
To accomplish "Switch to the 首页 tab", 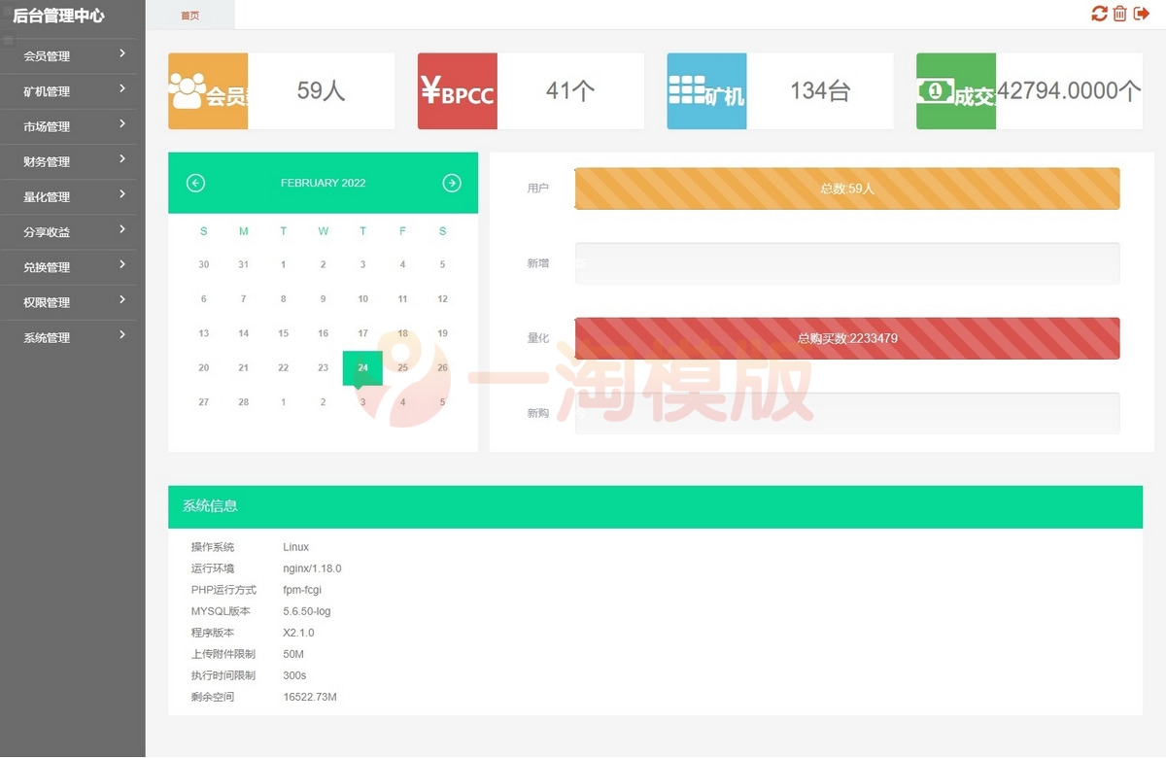I will [190, 16].
